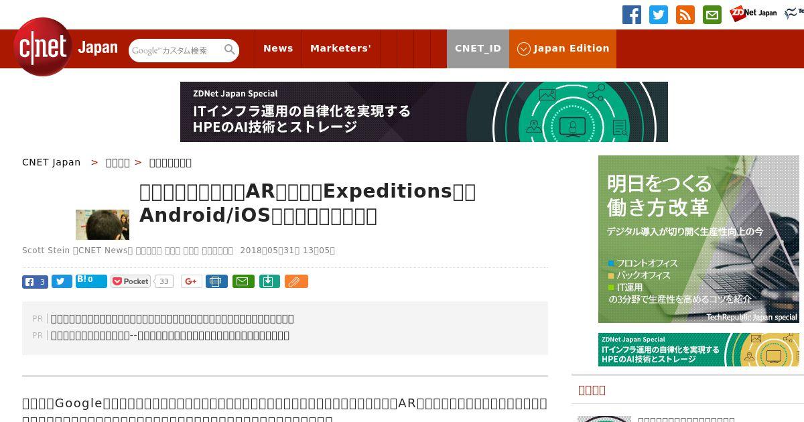Screen dimensions: 804x422
Task: Open the Twitter icon in top bar
Action: pyautogui.click(x=659, y=15)
